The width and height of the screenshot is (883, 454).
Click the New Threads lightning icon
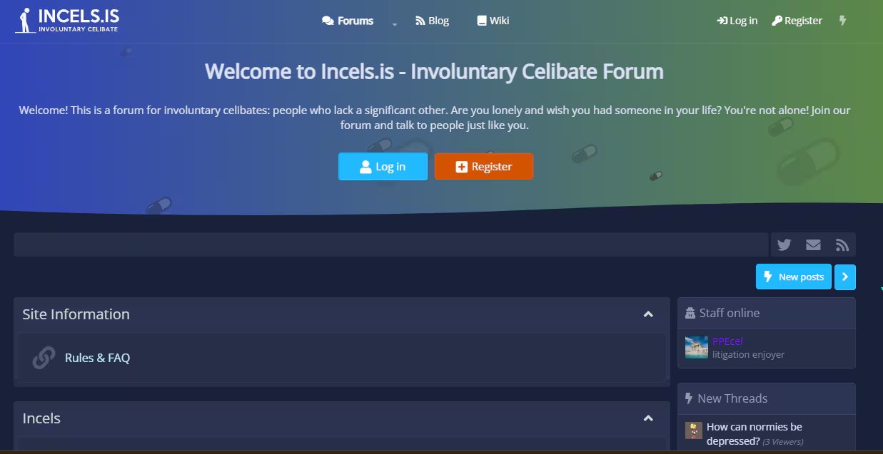coord(688,398)
